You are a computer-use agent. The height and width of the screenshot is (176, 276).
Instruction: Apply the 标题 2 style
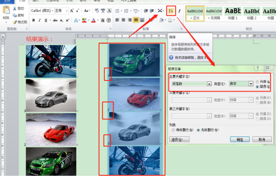pos(252,13)
